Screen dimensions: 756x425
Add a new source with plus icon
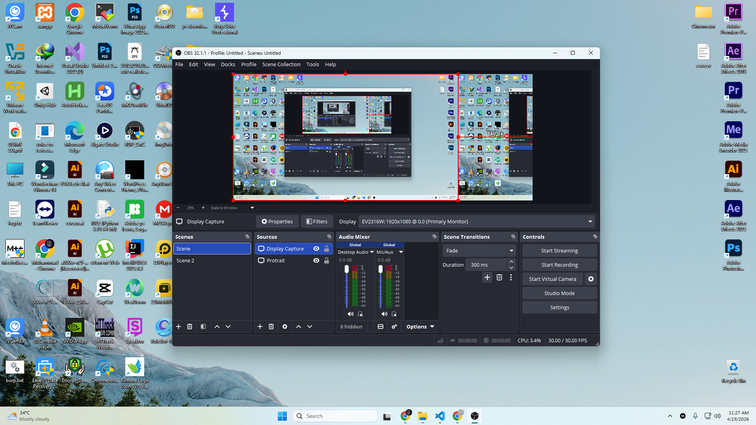pos(260,327)
